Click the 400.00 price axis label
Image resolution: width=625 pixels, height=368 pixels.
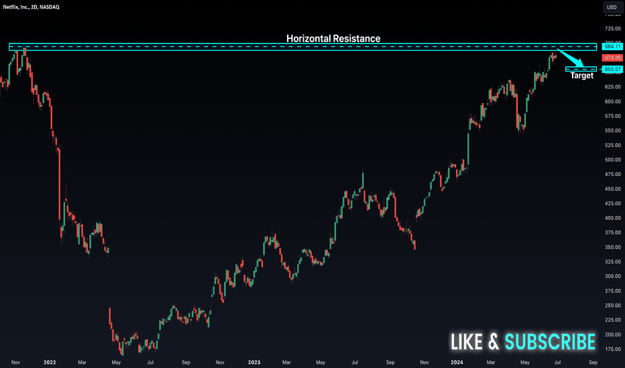pyautogui.click(x=613, y=218)
